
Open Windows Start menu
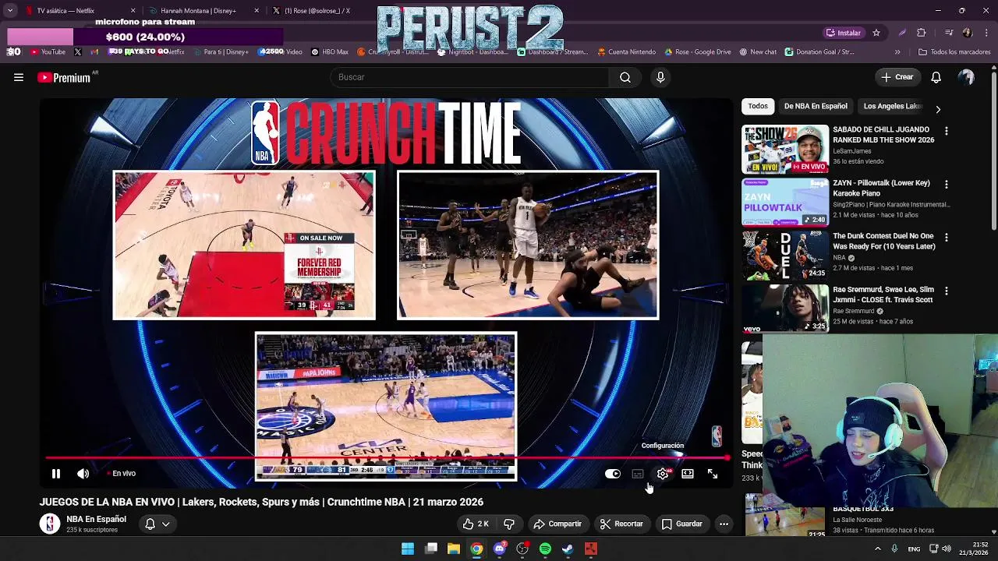(x=408, y=549)
